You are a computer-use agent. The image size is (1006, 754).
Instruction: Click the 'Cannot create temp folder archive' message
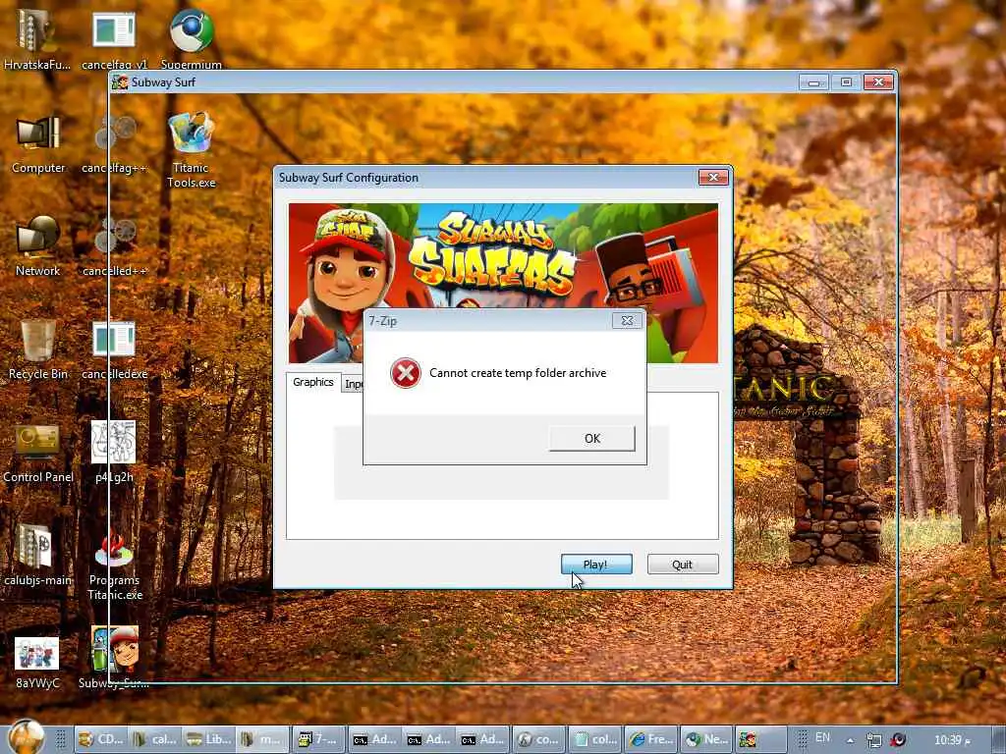517,373
